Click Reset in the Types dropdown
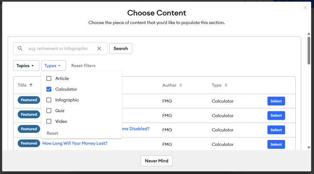The width and height of the screenshot is (314, 174). [x=52, y=133]
